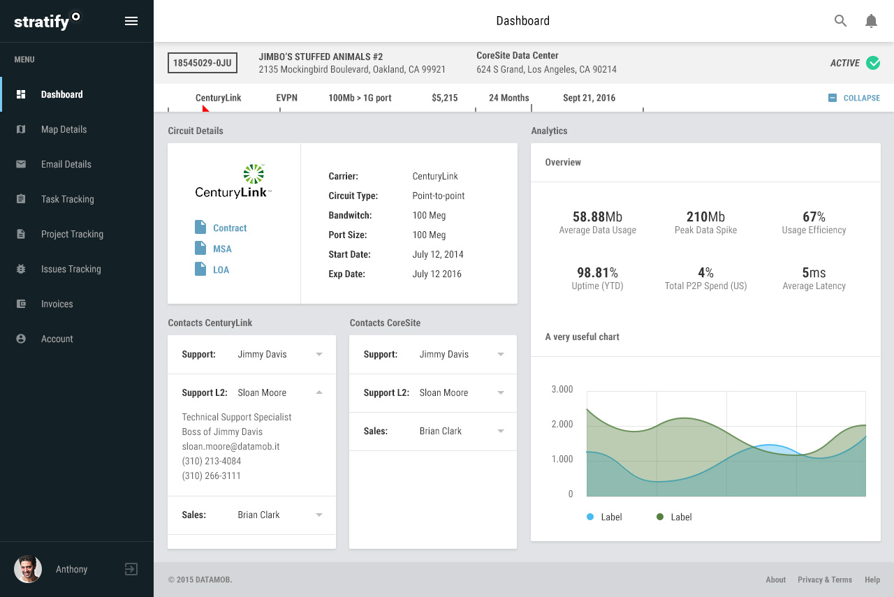Screen dimensions: 894x597
Task: Click the blue Label legend dot
Action: coord(590,517)
